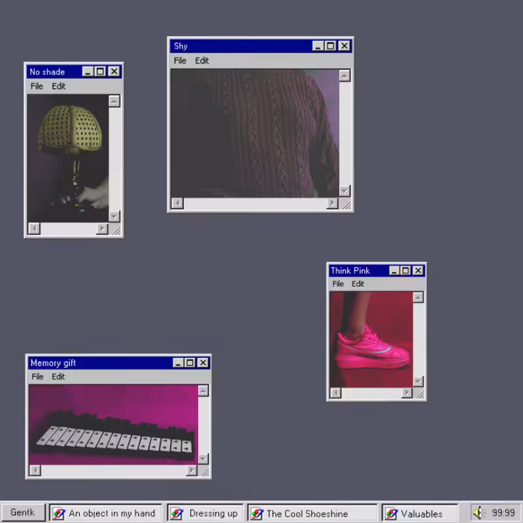Click resize grip of No shade window

pos(116,230)
